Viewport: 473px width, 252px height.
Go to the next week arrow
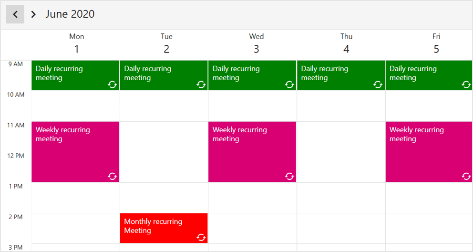[33, 14]
